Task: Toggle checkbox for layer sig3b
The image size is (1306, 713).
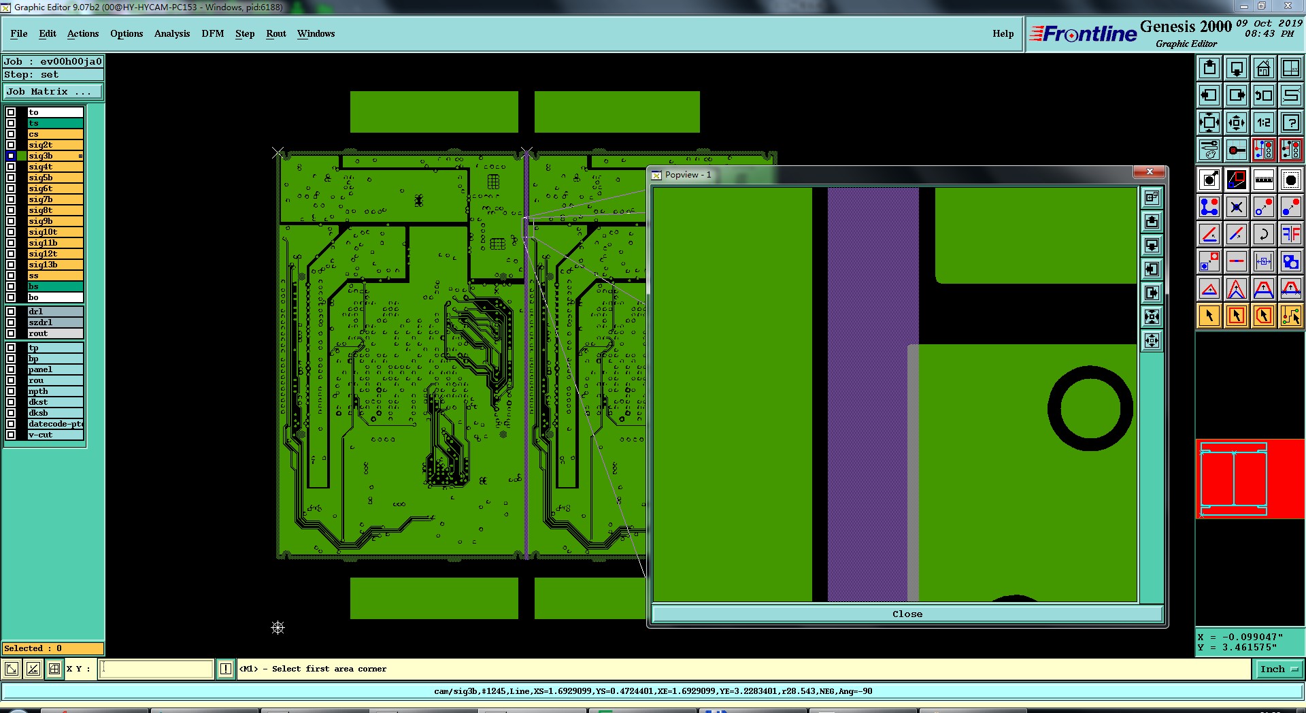Action: pos(11,156)
